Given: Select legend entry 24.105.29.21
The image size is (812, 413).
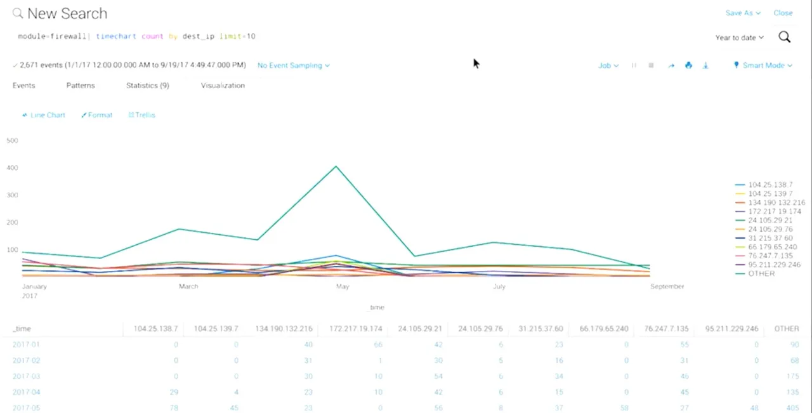Looking at the screenshot, I should pos(763,220).
